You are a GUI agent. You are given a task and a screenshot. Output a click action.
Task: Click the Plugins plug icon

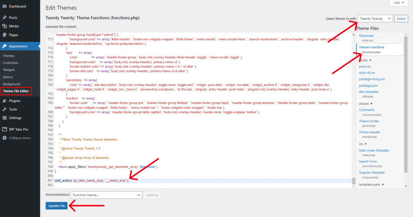coord(4,101)
